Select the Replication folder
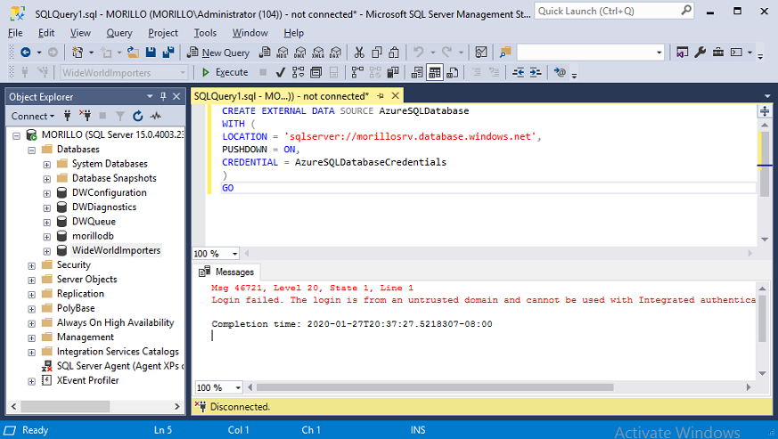The width and height of the screenshot is (778, 439). click(80, 294)
